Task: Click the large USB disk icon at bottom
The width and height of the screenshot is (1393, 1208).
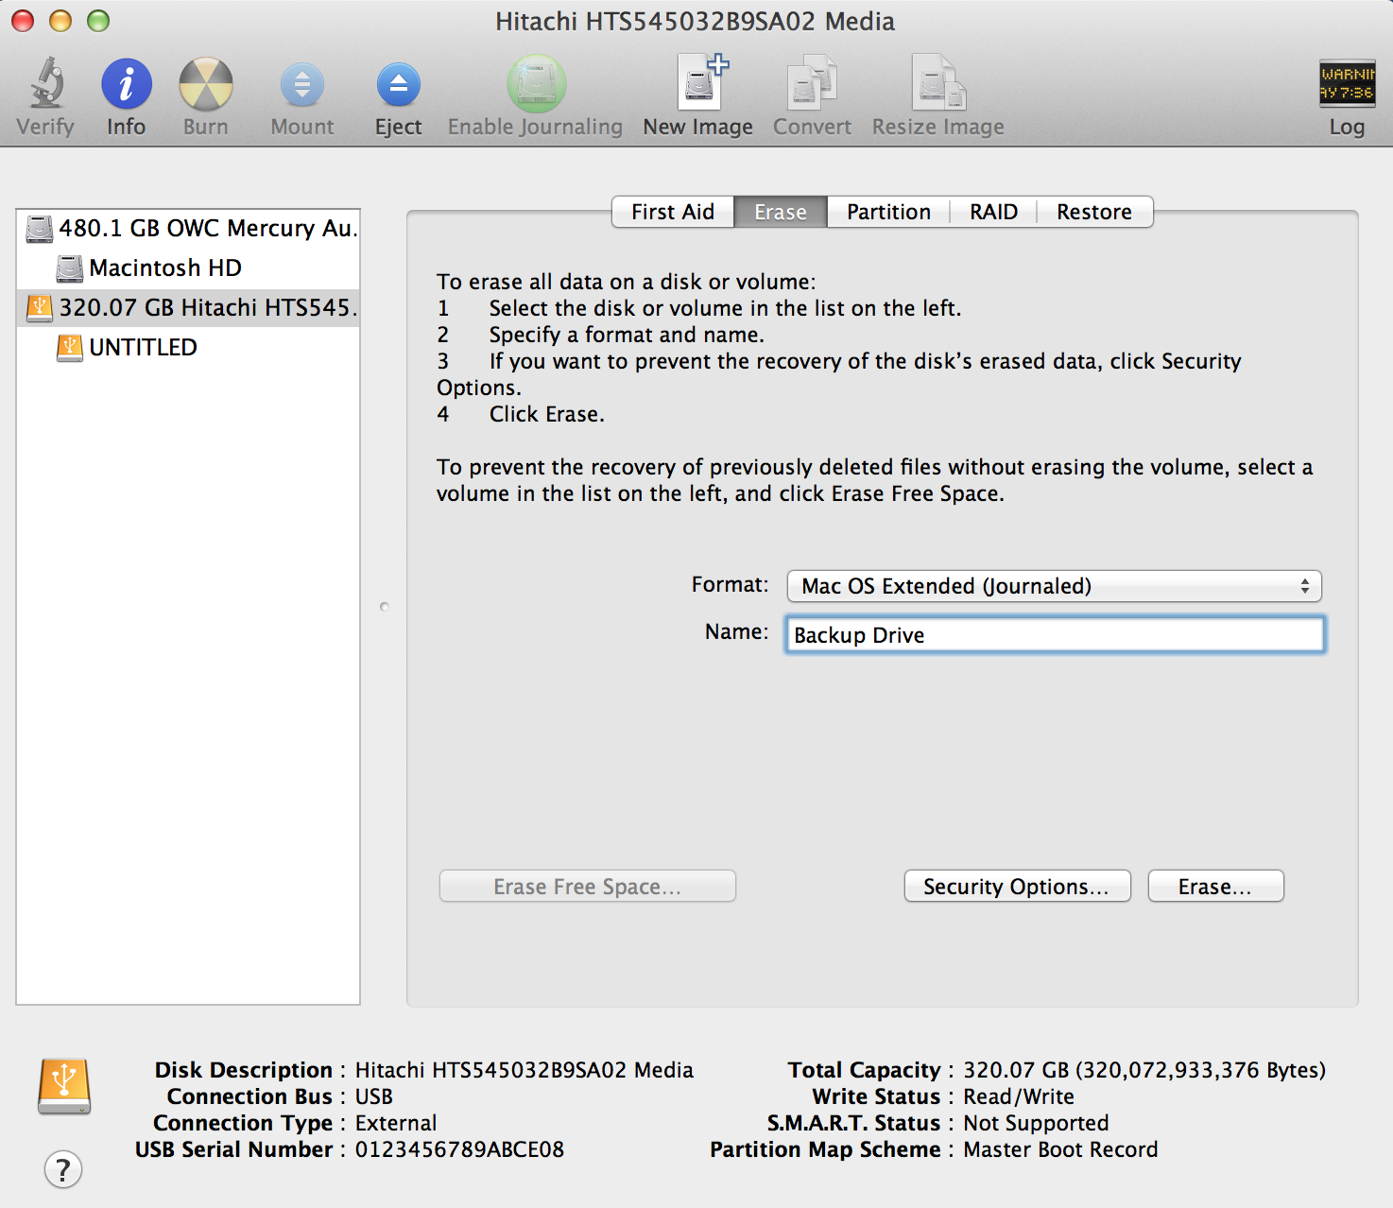Action: click(x=64, y=1086)
